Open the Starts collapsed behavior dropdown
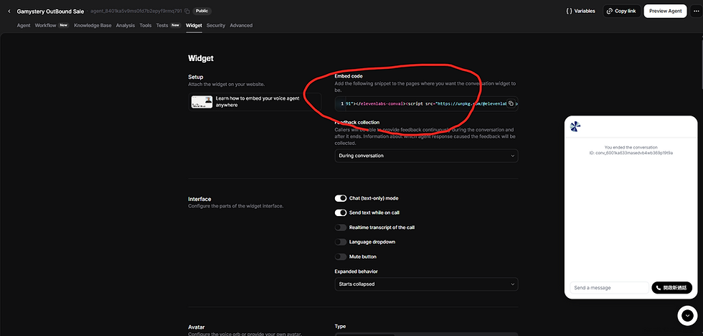The height and width of the screenshot is (336, 703). 426,284
